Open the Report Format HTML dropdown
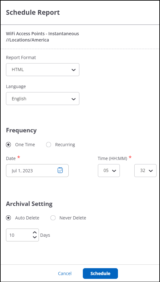The height and width of the screenshot is (282, 160). [x=43, y=69]
